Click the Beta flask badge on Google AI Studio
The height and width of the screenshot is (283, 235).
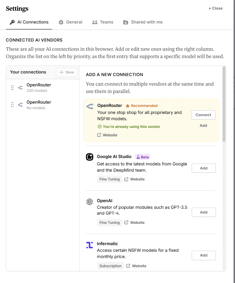142,157
